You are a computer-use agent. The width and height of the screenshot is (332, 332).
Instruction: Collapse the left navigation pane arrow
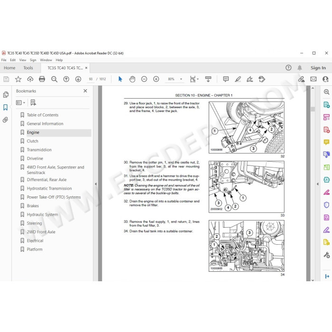point(96,184)
